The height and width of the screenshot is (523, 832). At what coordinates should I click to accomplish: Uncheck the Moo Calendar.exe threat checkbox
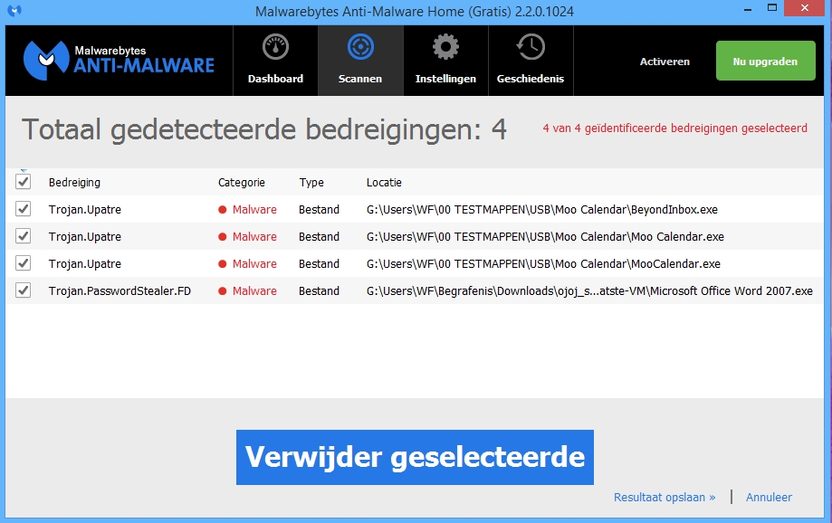point(23,236)
